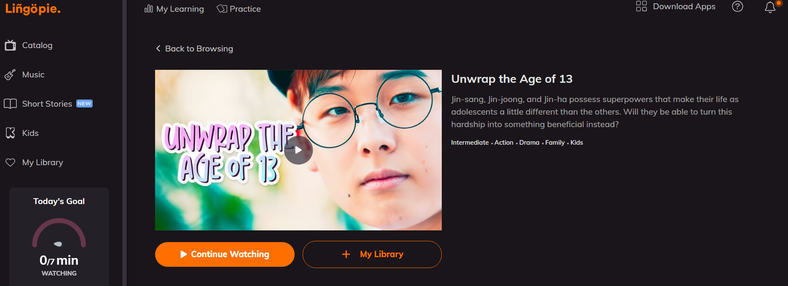Click the Download Apps link

pos(684,6)
